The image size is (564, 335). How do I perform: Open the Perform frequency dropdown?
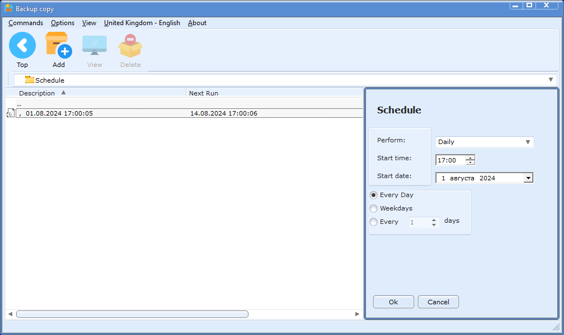(527, 142)
